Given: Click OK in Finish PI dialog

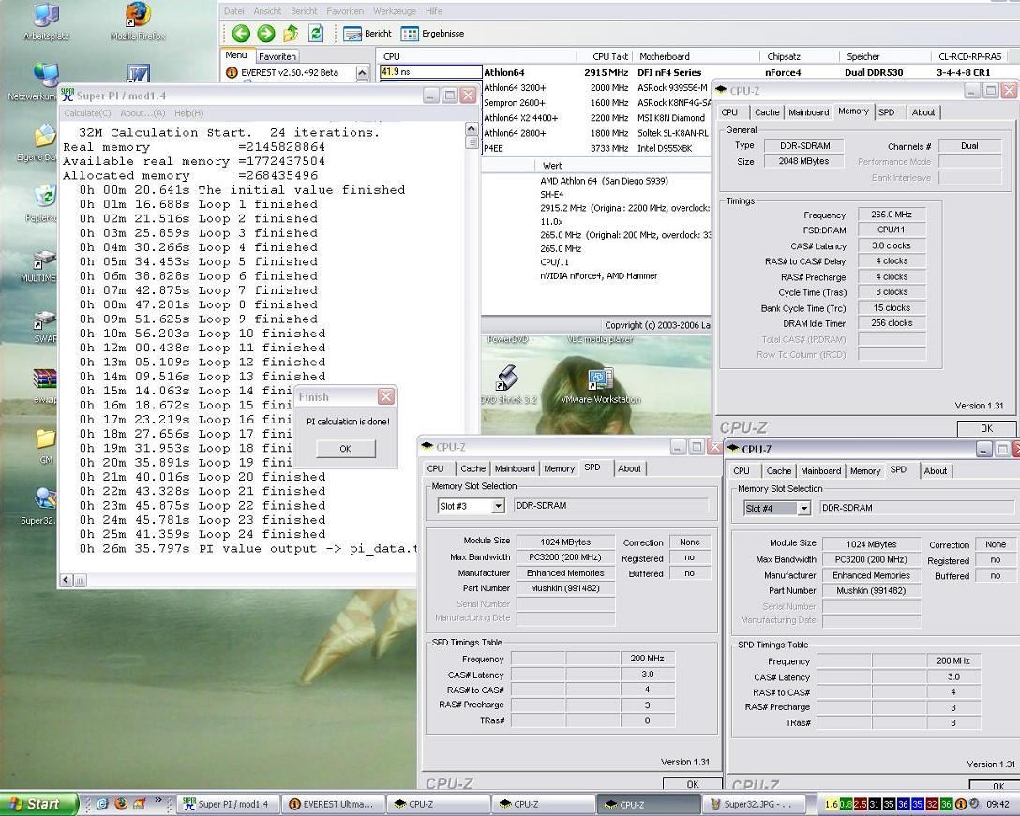Looking at the screenshot, I should [345, 449].
